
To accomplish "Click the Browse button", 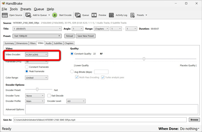I will point(194,120).
